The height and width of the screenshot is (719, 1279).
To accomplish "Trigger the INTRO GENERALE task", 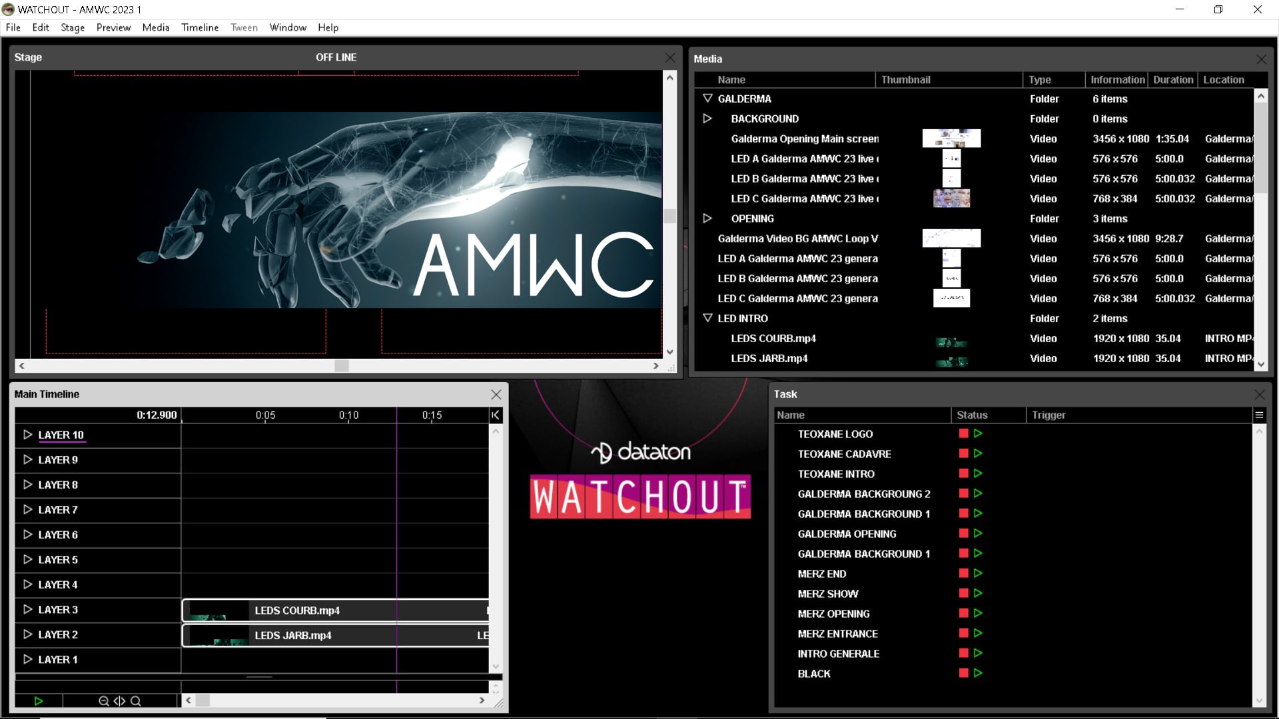I will pyautogui.click(x=978, y=653).
